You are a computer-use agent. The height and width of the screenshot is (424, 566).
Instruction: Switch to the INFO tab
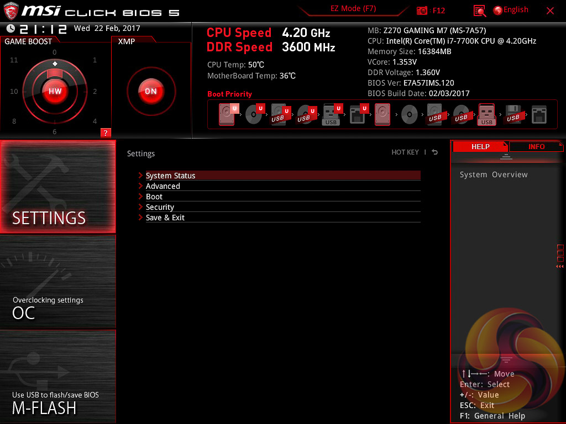[536, 147]
